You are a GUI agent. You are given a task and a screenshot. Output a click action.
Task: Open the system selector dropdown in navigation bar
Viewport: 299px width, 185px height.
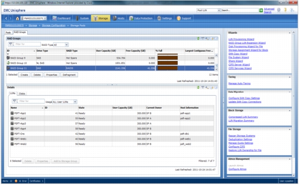tap(45, 18)
